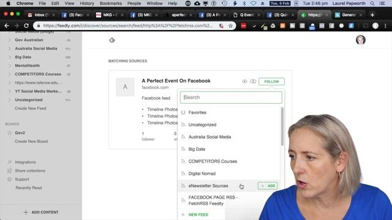Open the Apple menu
Image resolution: width=392 pixels, height=220 pixels.
pos(8,3)
